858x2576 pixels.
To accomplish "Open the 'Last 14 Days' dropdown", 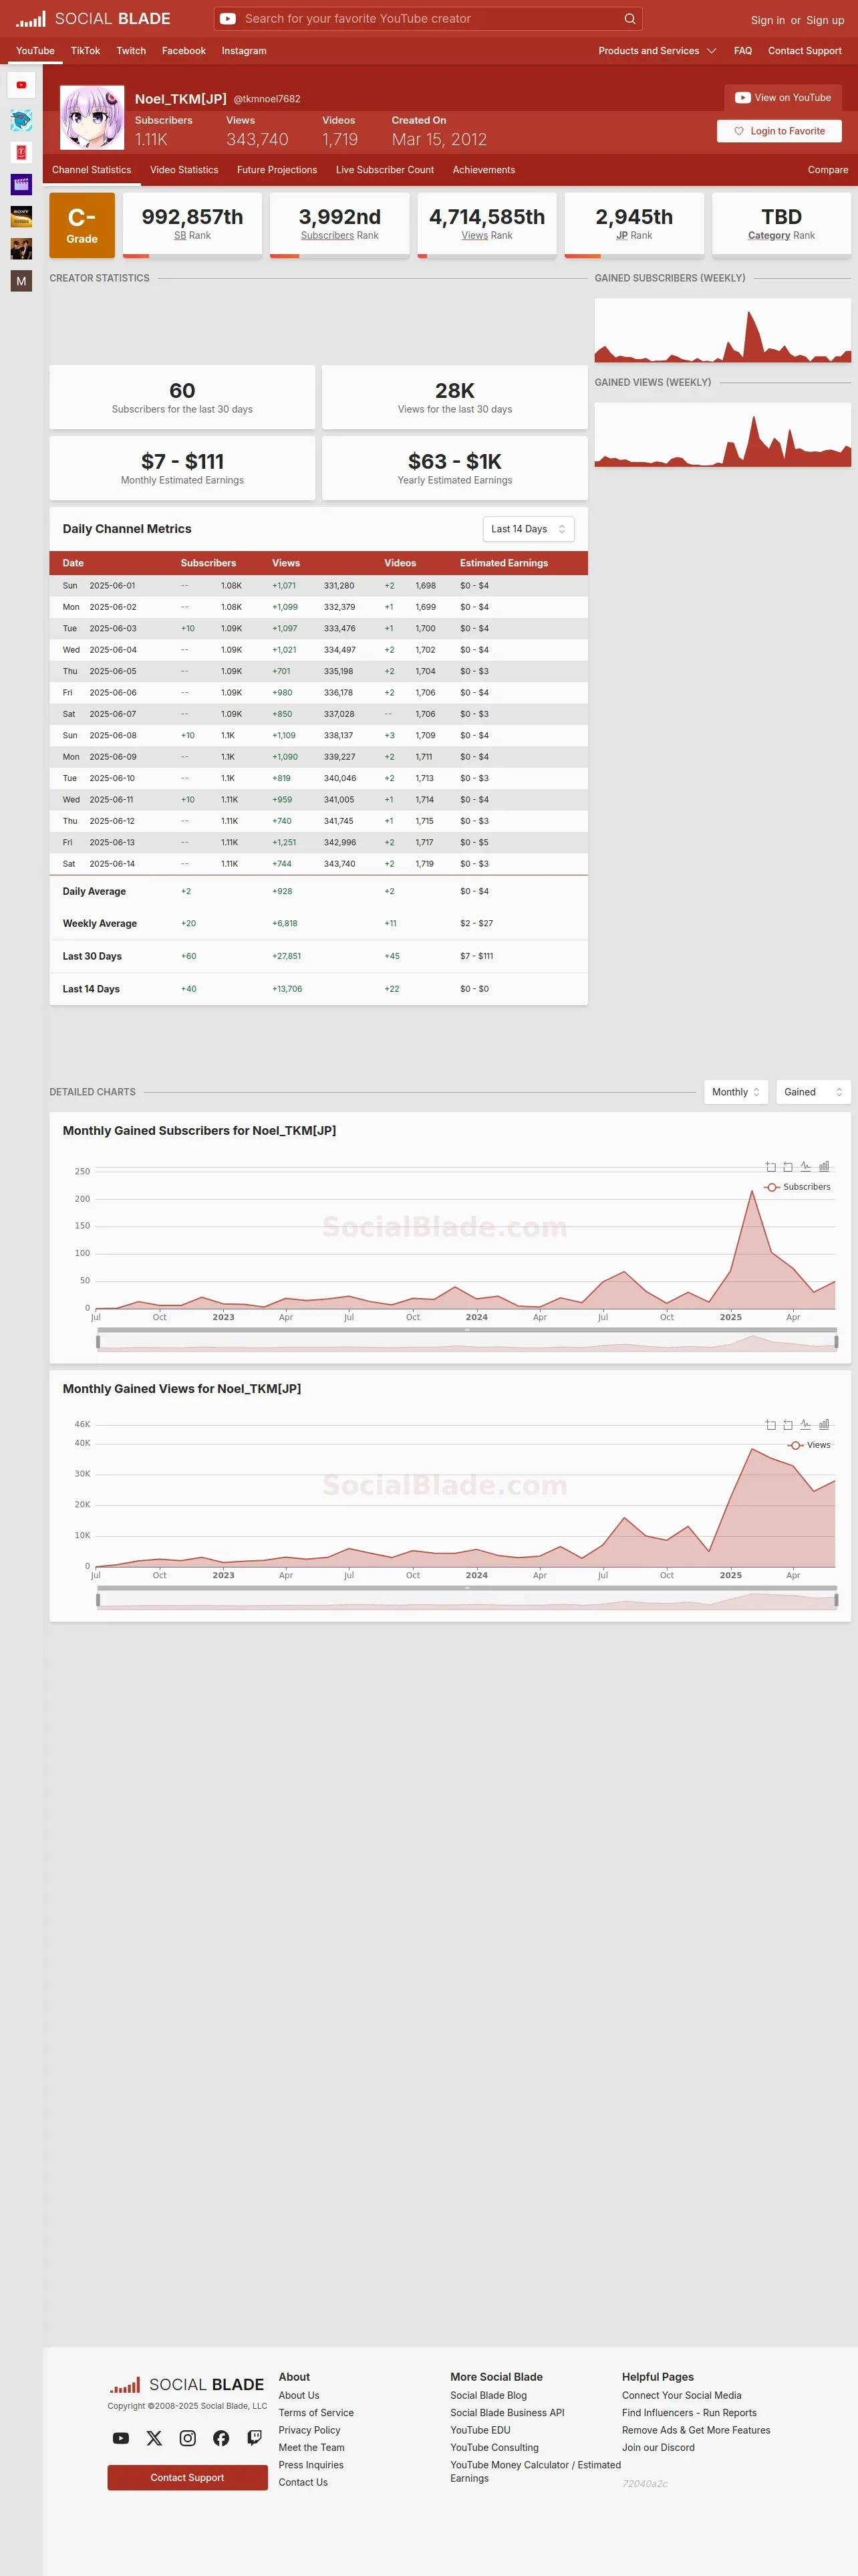I will (x=529, y=529).
